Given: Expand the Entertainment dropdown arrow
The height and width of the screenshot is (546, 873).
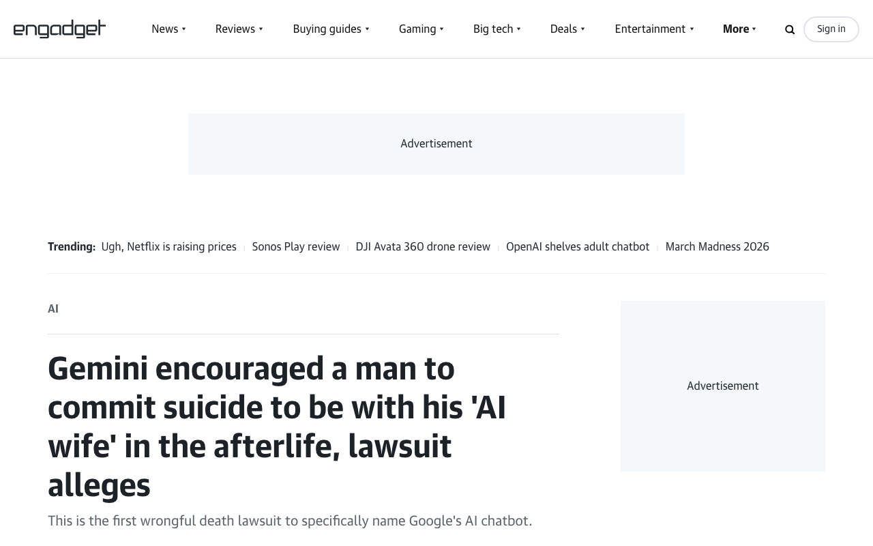Looking at the screenshot, I should [691, 29].
